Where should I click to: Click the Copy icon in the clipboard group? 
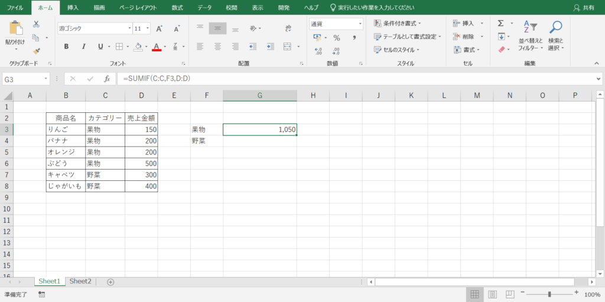click(x=36, y=37)
